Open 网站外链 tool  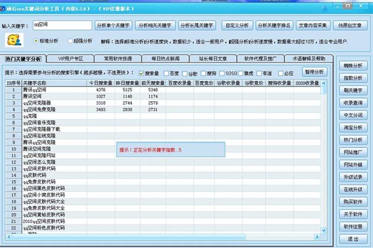pyautogui.click(x=353, y=165)
